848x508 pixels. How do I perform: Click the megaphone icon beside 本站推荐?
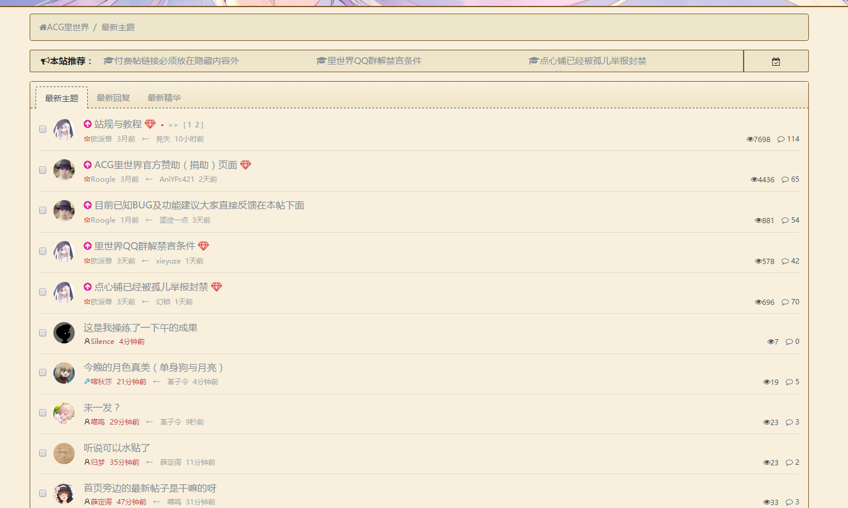click(x=45, y=61)
